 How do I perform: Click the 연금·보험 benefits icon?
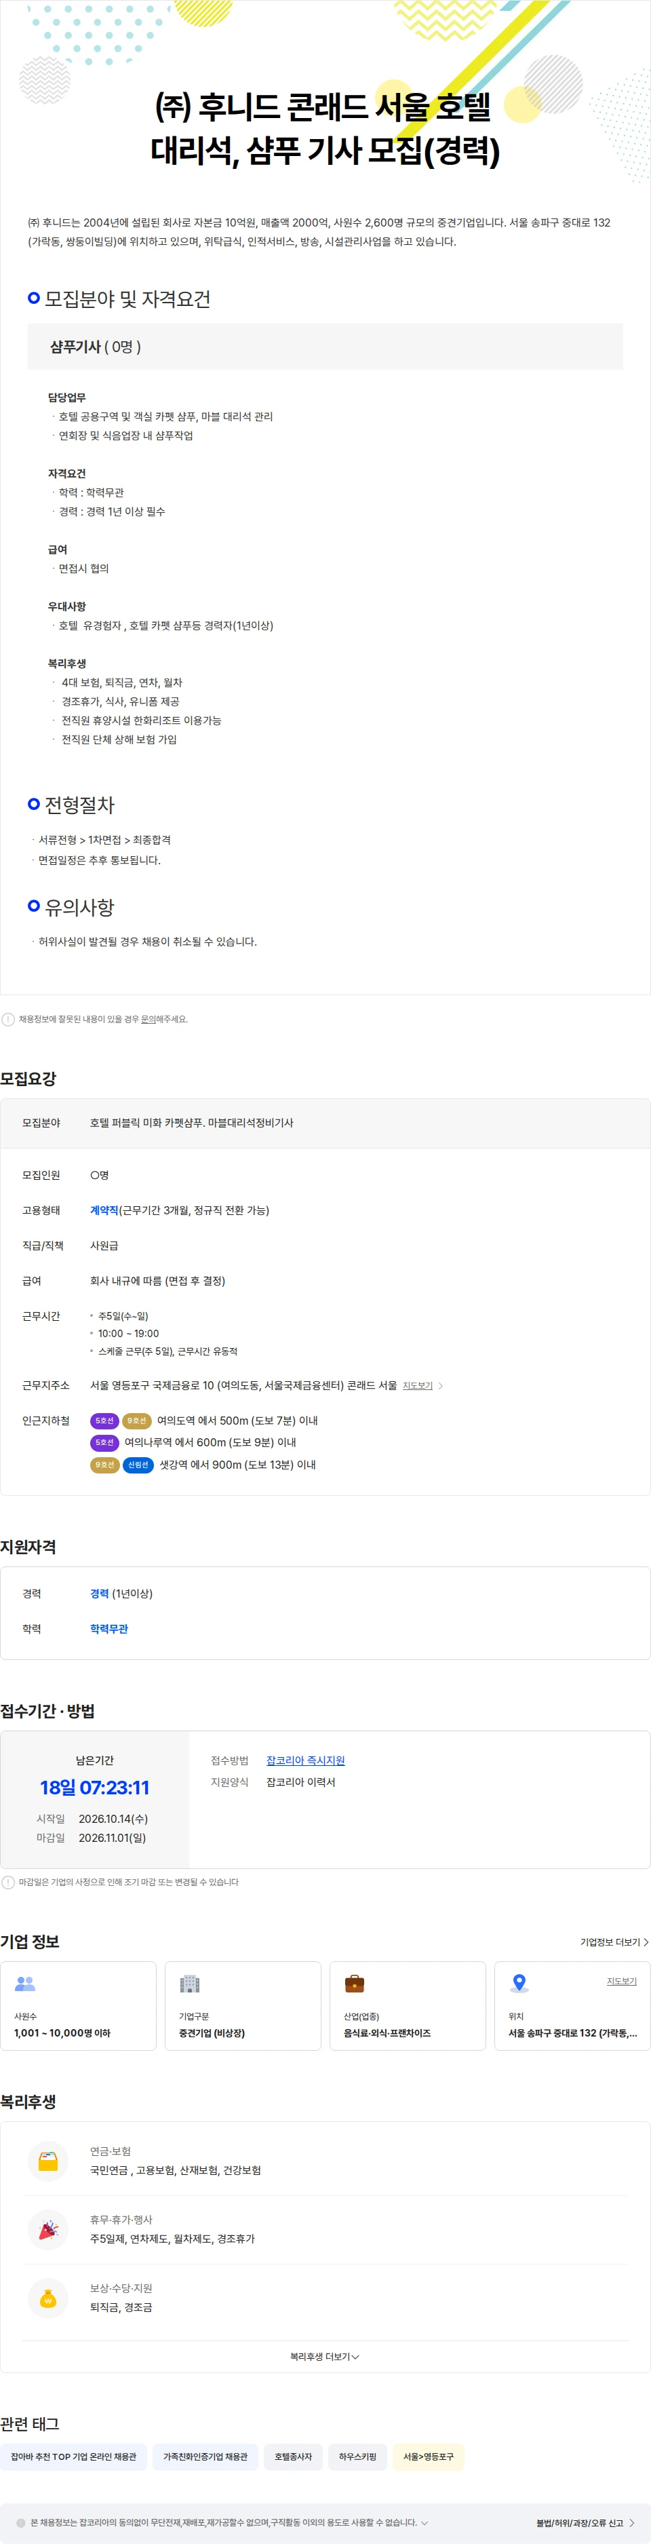point(47,2161)
